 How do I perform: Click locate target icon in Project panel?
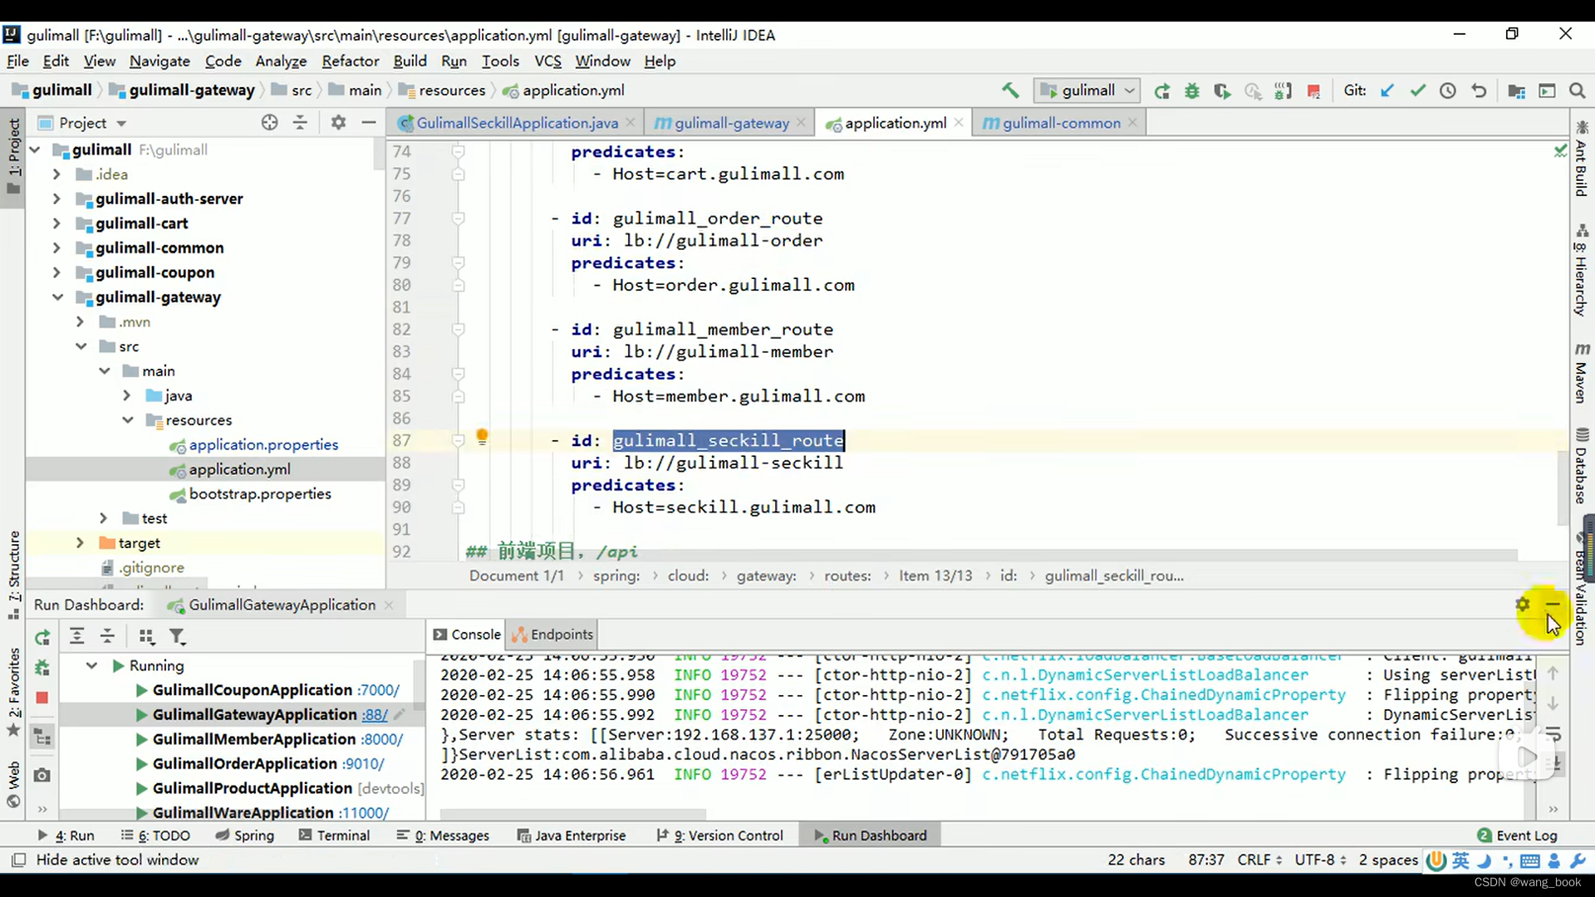(269, 123)
